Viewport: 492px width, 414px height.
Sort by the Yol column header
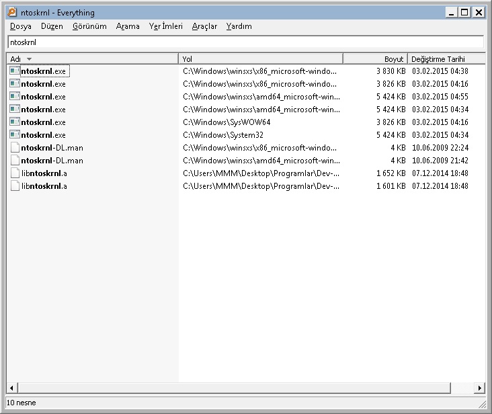click(x=261, y=59)
